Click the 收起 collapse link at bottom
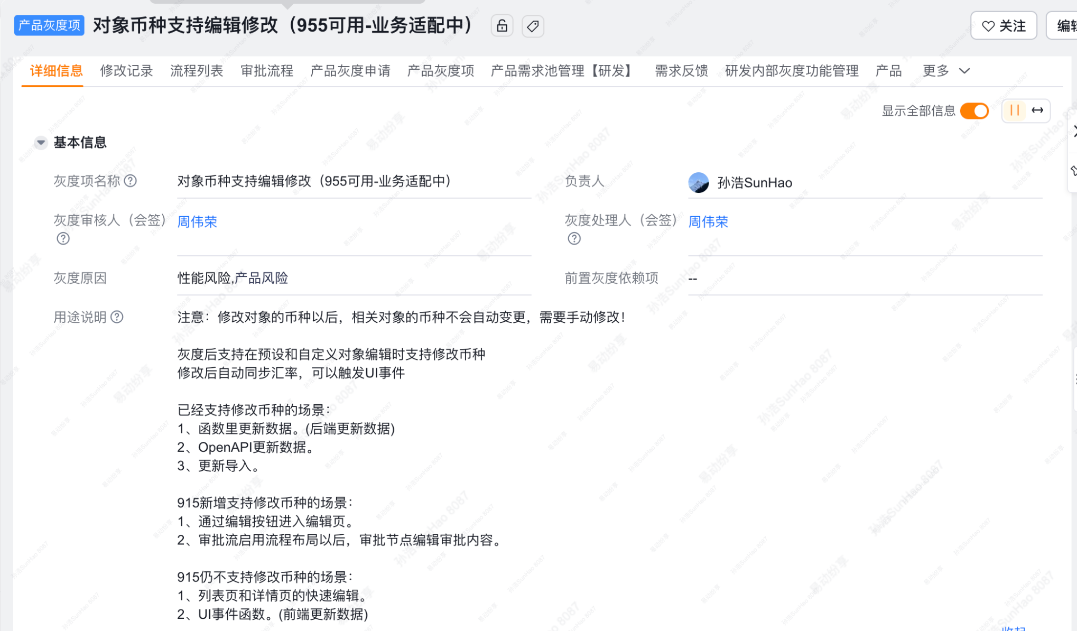Viewport: 1077px width, 631px height. (x=1014, y=628)
